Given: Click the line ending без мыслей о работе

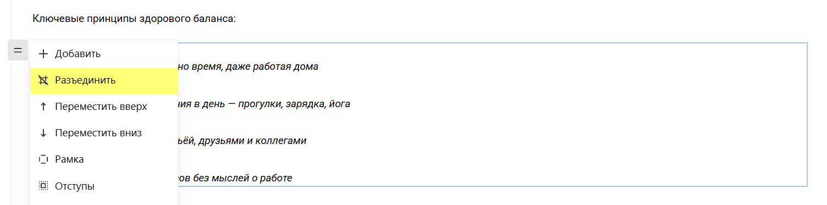Looking at the screenshot, I should [x=235, y=178].
